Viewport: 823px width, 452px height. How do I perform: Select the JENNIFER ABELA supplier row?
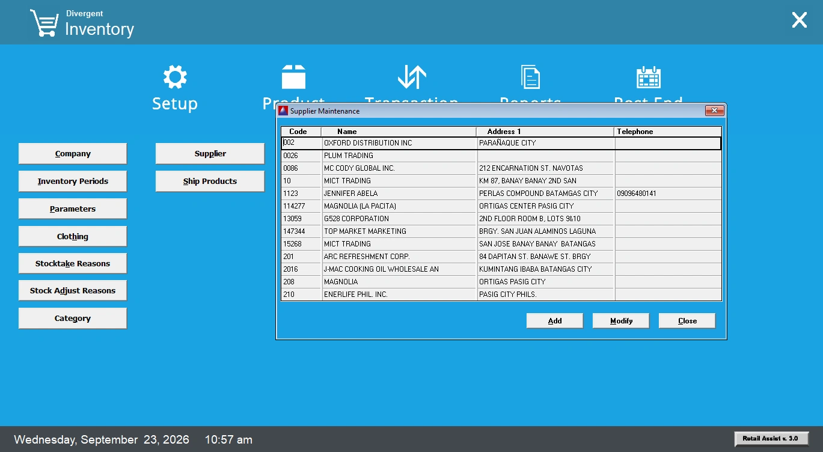tap(501, 194)
